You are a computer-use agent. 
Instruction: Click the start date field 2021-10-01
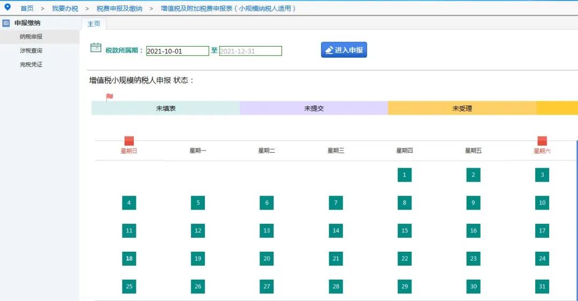[x=177, y=51]
